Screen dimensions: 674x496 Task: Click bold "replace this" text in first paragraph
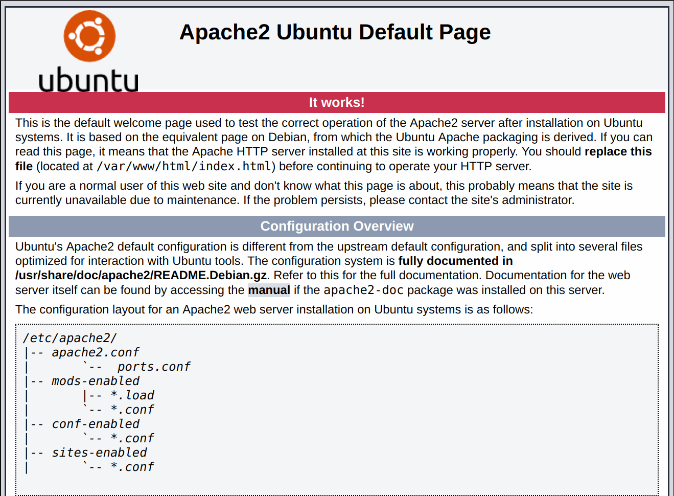(618, 151)
